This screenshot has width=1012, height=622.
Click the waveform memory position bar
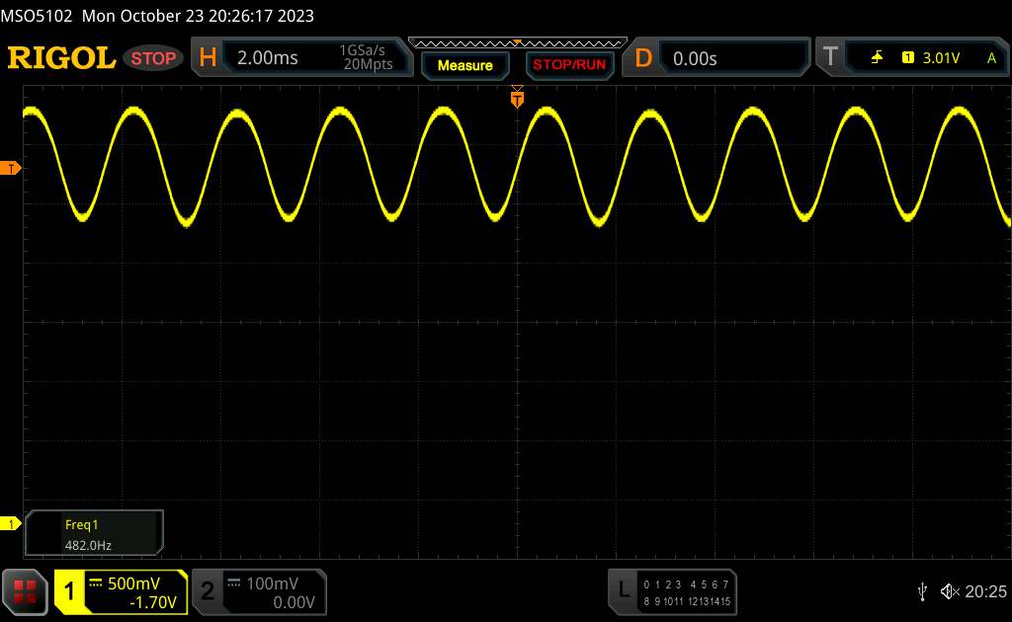coord(518,43)
